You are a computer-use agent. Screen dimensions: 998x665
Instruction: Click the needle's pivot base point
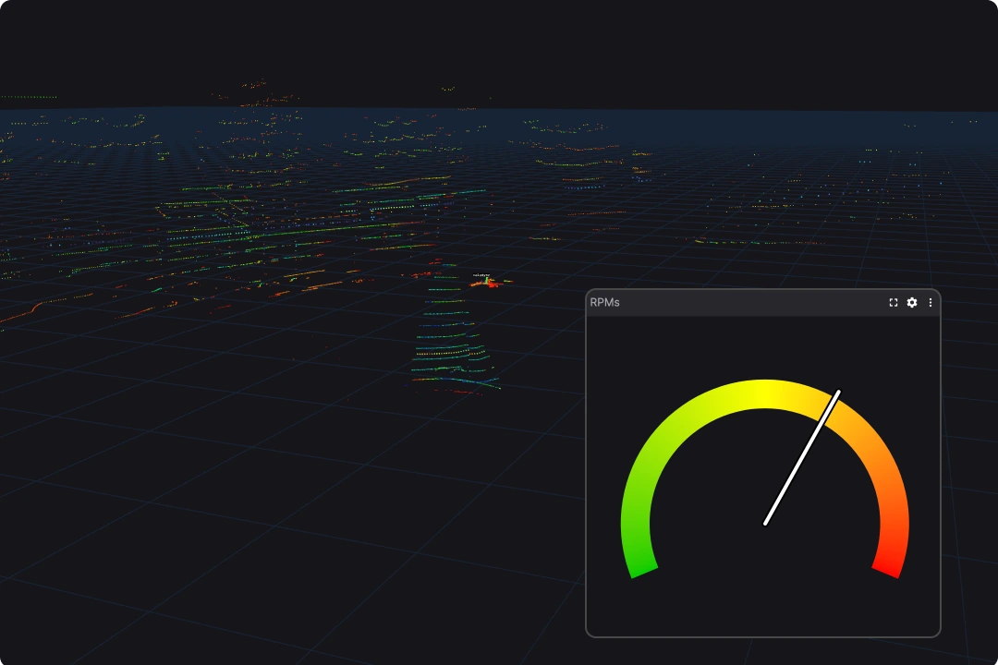tap(766, 523)
